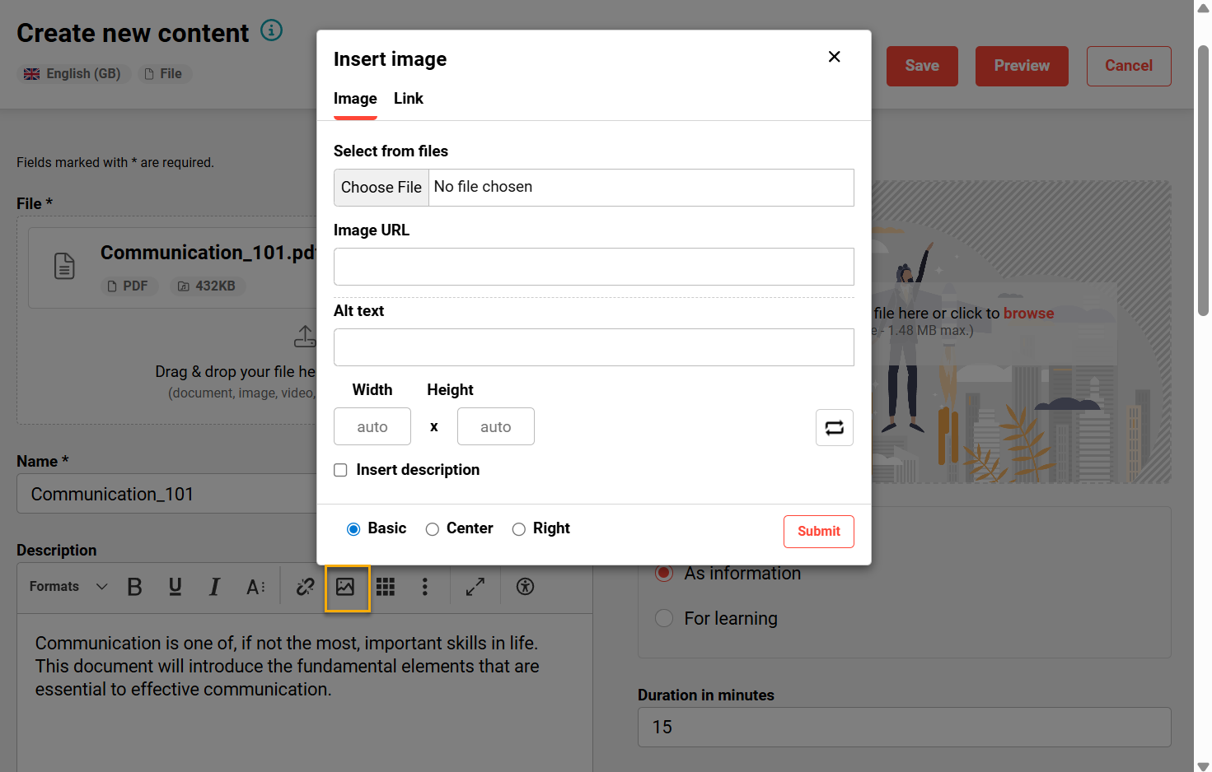Switch to the Link tab in Insert image

point(408,99)
